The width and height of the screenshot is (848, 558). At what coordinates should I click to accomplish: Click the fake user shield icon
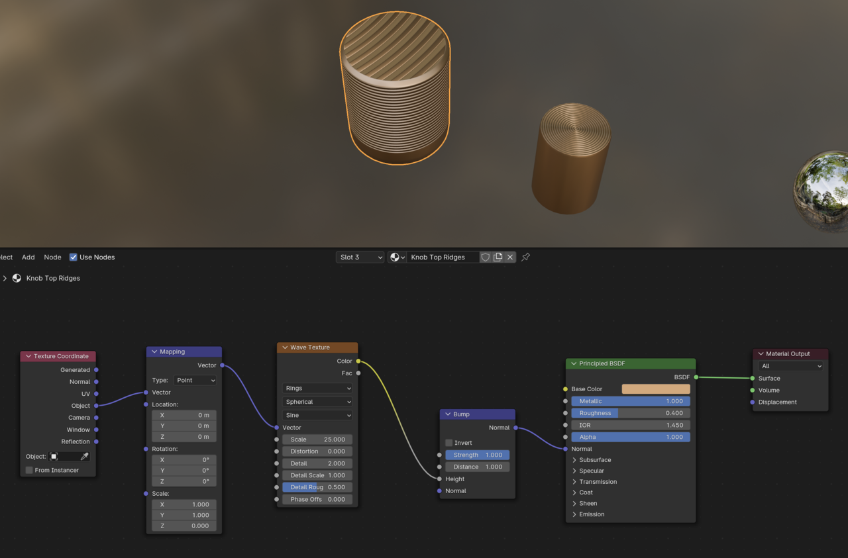(x=486, y=257)
